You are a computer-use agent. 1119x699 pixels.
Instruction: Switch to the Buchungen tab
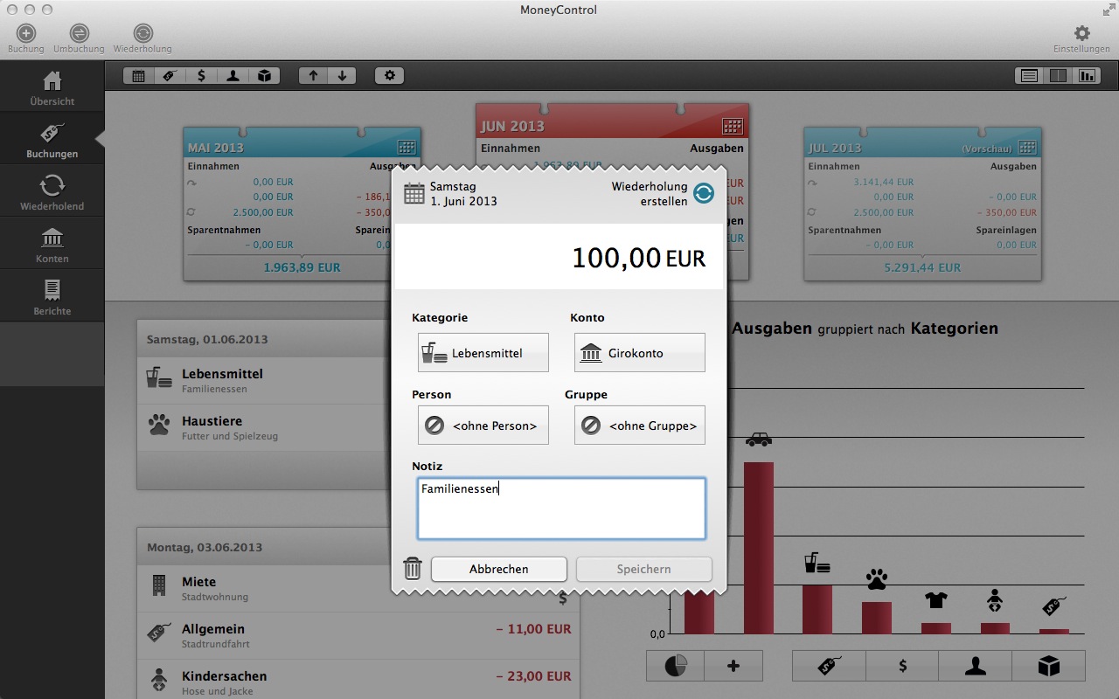click(x=52, y=138)
